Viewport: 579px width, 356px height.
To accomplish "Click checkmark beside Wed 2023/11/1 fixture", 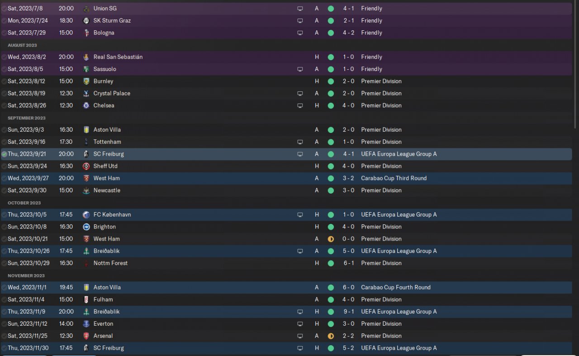I will 4,288.
